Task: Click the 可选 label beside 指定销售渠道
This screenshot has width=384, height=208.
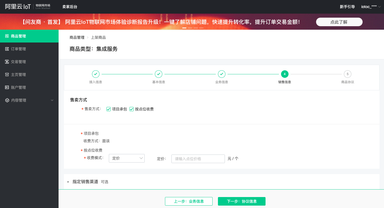Action: click(105, 182)
